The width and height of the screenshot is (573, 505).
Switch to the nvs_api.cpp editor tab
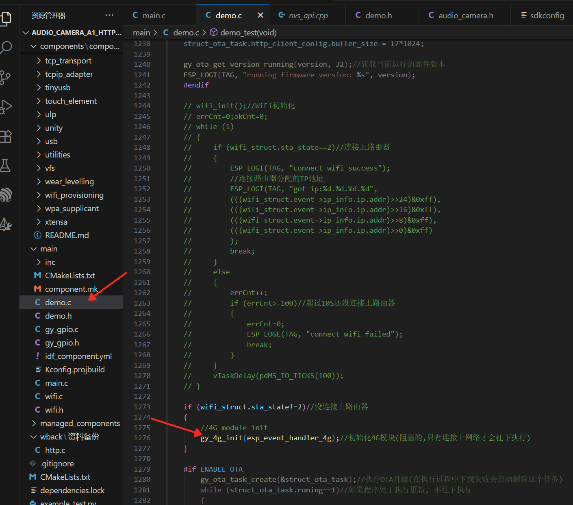[x=307, y=15]
